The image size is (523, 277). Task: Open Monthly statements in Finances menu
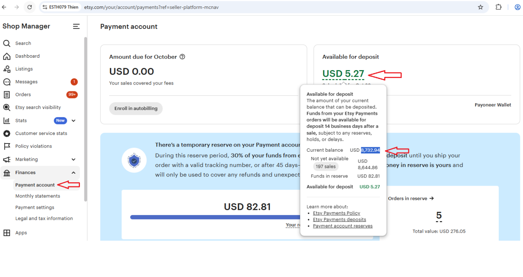pyautogui.click(x=37, y=196)
